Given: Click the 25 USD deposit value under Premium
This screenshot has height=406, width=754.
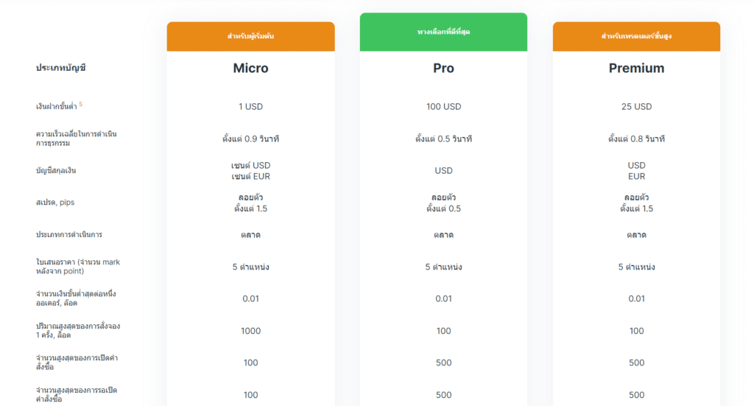Looking at the screenshot, I should click(x=636, y=107).
